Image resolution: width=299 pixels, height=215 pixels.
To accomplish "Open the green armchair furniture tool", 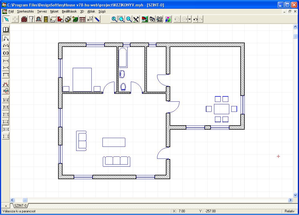I will (x=75, y=19).
